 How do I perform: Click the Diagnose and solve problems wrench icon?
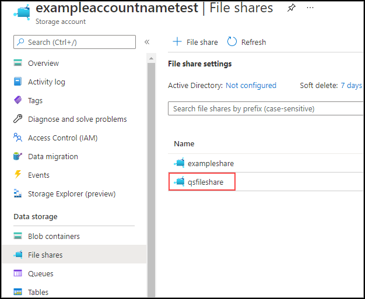[x=17, y=119]
